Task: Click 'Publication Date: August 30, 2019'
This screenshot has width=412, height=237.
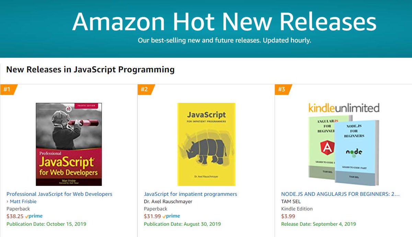Action: point(182,224)
